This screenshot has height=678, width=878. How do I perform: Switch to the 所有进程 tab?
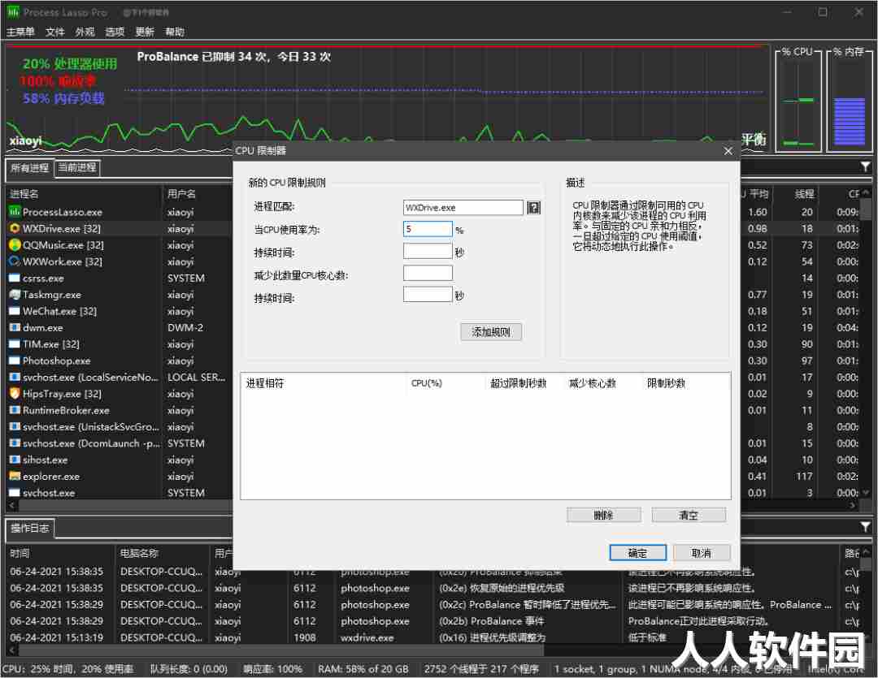pos(30,168)
